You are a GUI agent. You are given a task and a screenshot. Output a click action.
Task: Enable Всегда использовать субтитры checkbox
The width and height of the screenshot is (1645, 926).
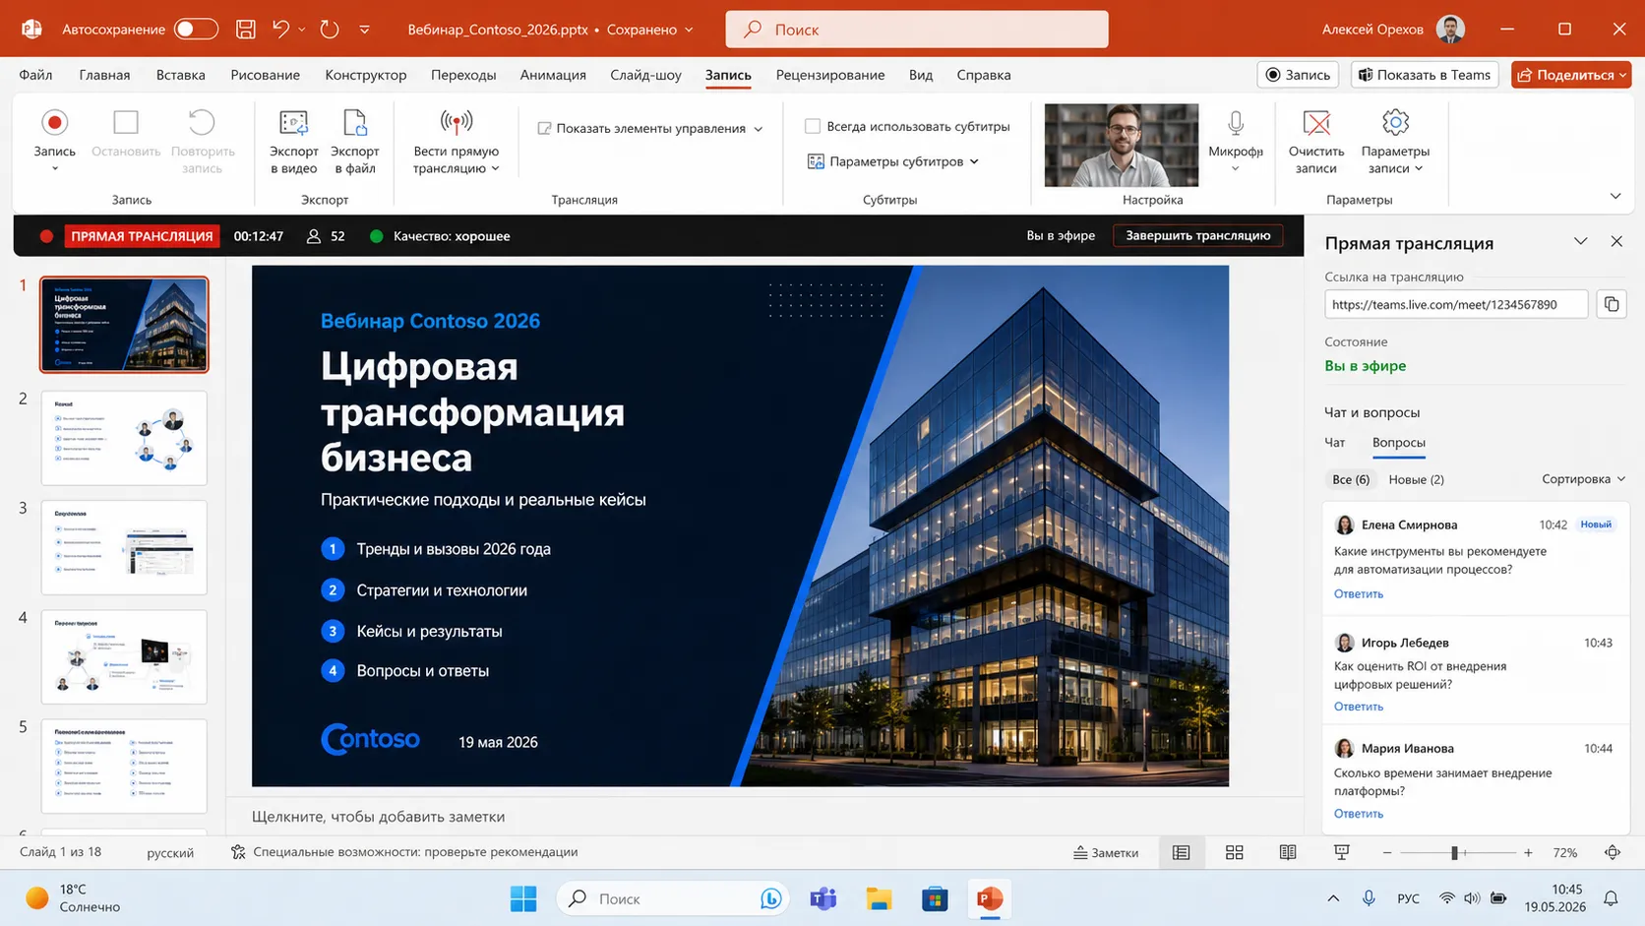(813, 126)
